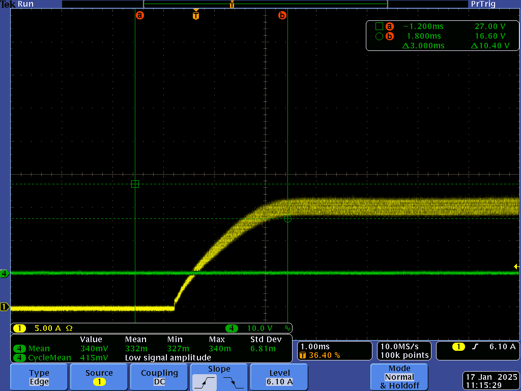Click the rising edge symbol in trigger readout
521x391 pixels.
[x=475, y=347]
